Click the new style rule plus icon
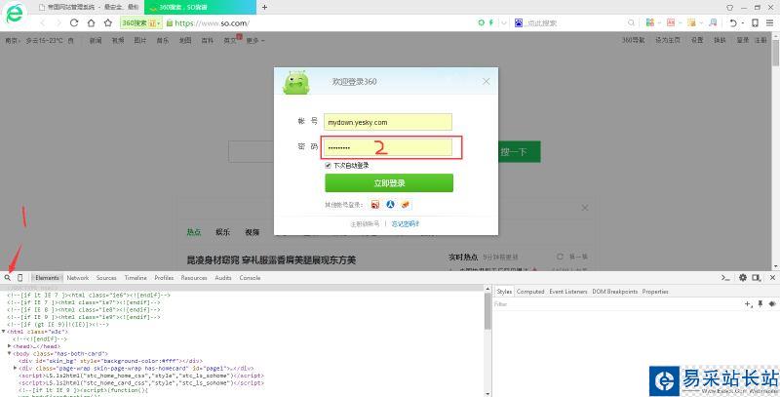The image size is (780, 397). pos(748,304)
